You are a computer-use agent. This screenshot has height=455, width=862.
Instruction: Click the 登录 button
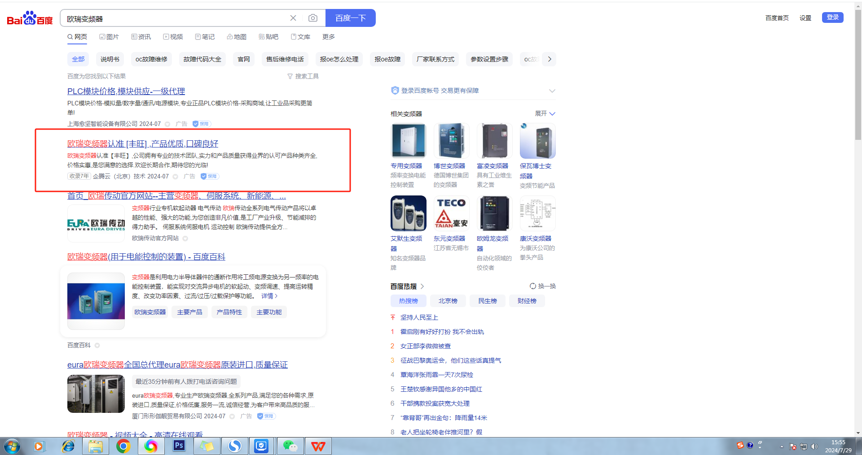(x=833, y=17)
